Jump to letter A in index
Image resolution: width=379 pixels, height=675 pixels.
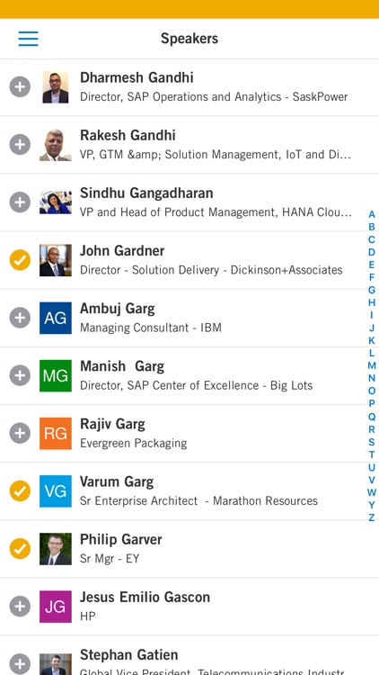click(x=372, y=214)
